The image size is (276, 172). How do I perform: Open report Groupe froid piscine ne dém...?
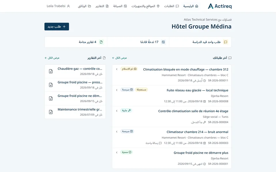point(80,96)
